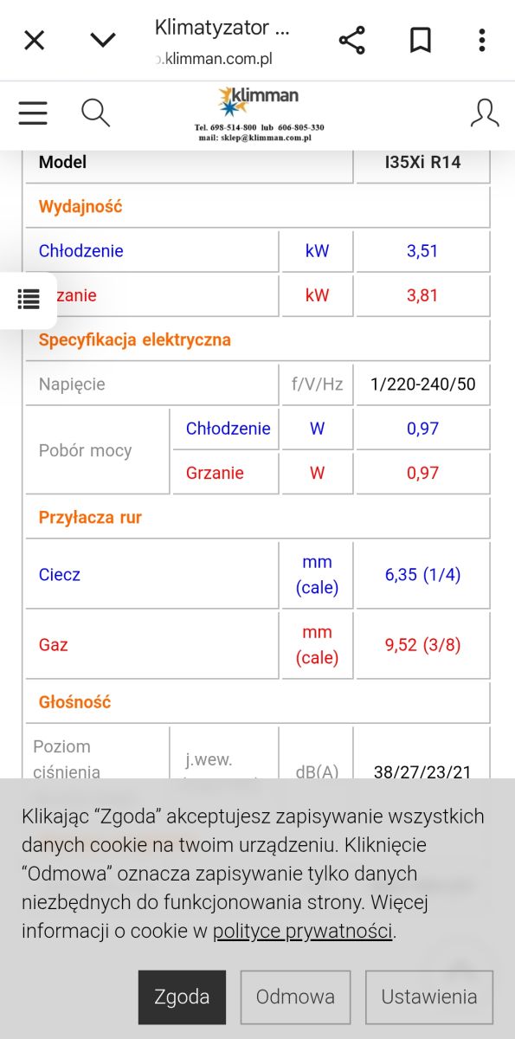
Task: Select the Wydajność section header
Action: coord(80,206)
